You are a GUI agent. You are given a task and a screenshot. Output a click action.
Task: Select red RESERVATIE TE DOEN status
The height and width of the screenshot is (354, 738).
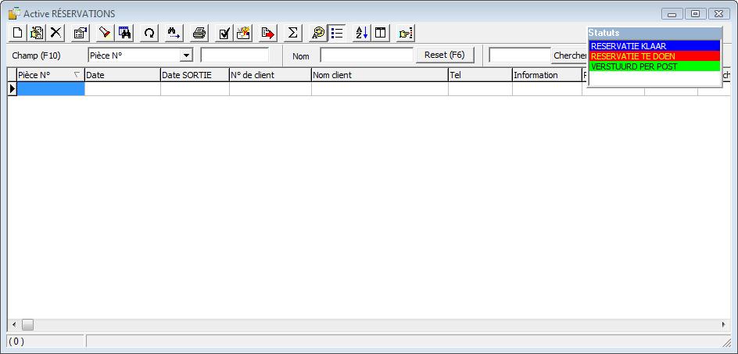click(654, 56)
